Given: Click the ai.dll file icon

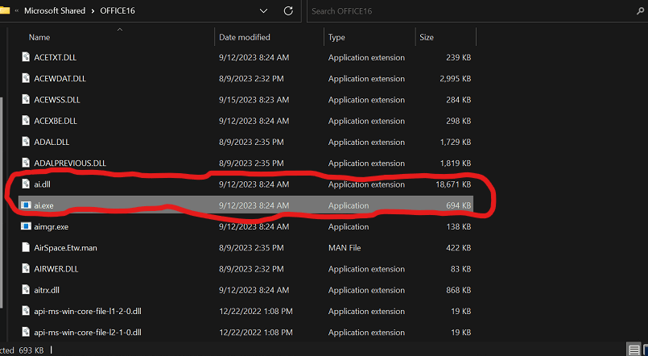Looking at the screenshot, I should [26, 184].
